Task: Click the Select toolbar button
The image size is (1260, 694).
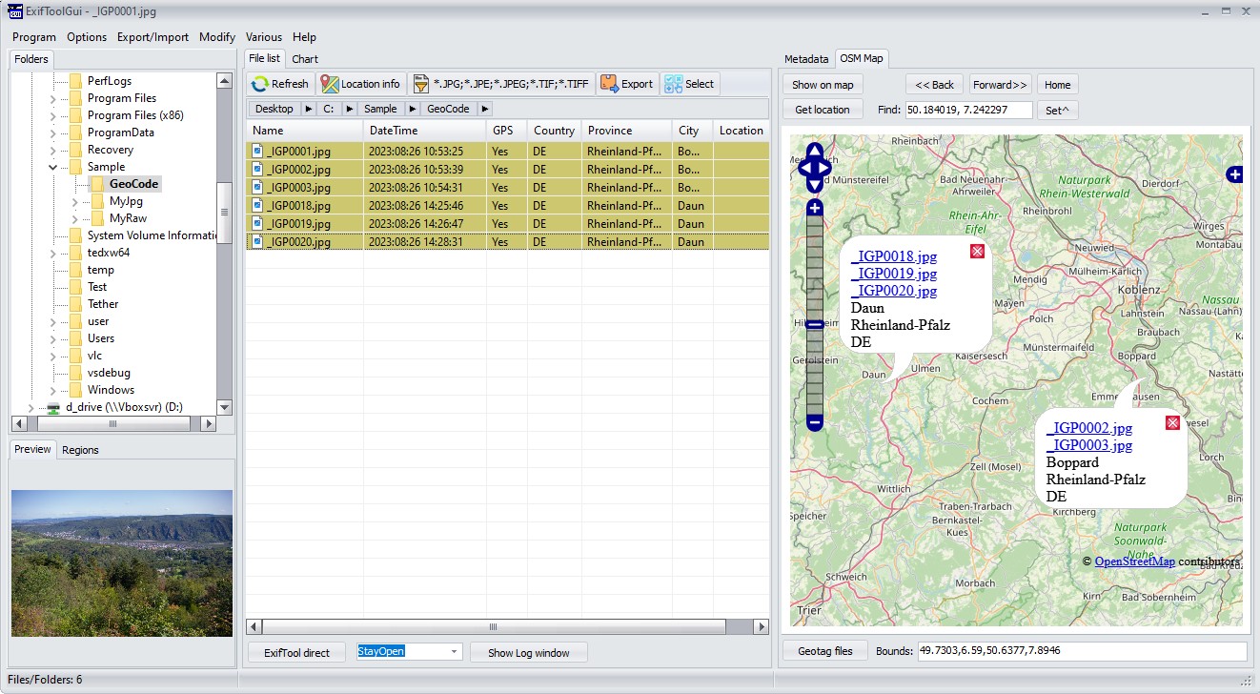Action: (689, 84)
